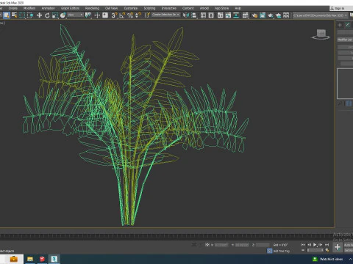This screenshot has height=264, width=353.
Task: Switch to the Modify command panel tab
Action: pyautogui.click(x=348, y=25)
